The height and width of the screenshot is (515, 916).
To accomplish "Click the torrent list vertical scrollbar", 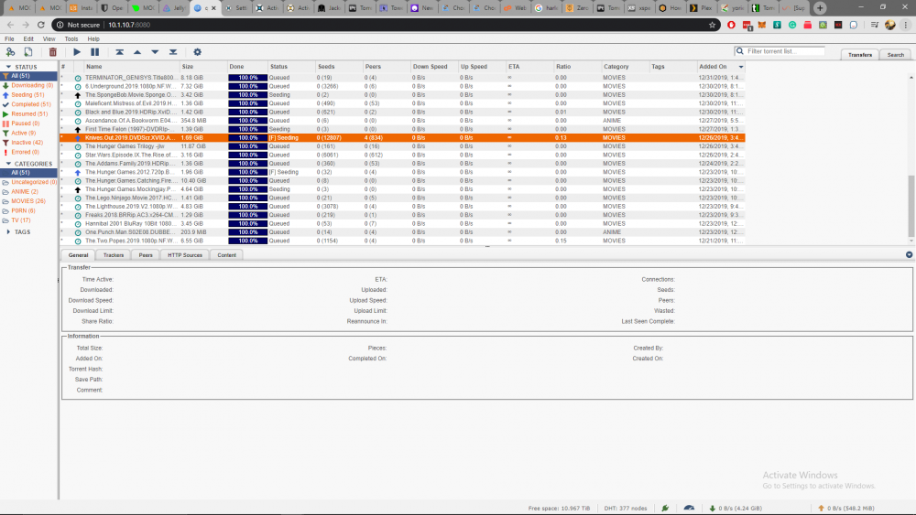I will [911, 204].
